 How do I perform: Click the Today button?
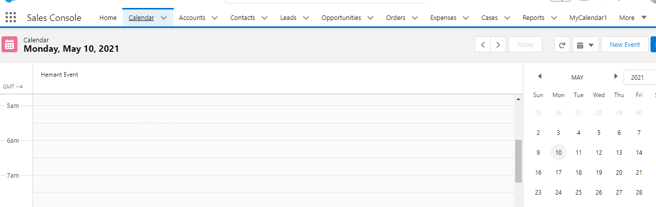tap(525, 44)
